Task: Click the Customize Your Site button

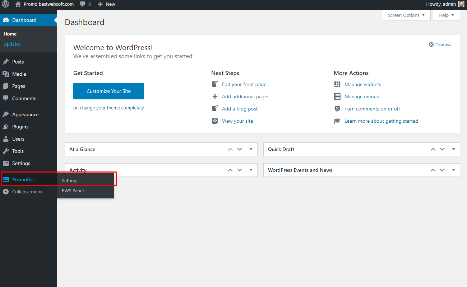Action: [108, 91]
